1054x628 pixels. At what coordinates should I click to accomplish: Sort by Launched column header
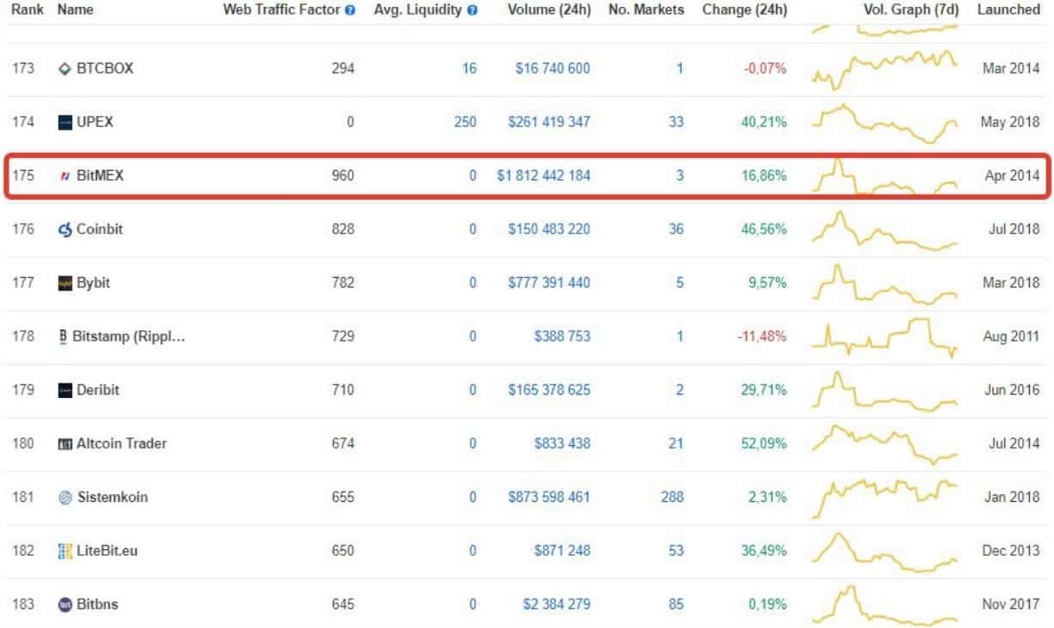1009,10
